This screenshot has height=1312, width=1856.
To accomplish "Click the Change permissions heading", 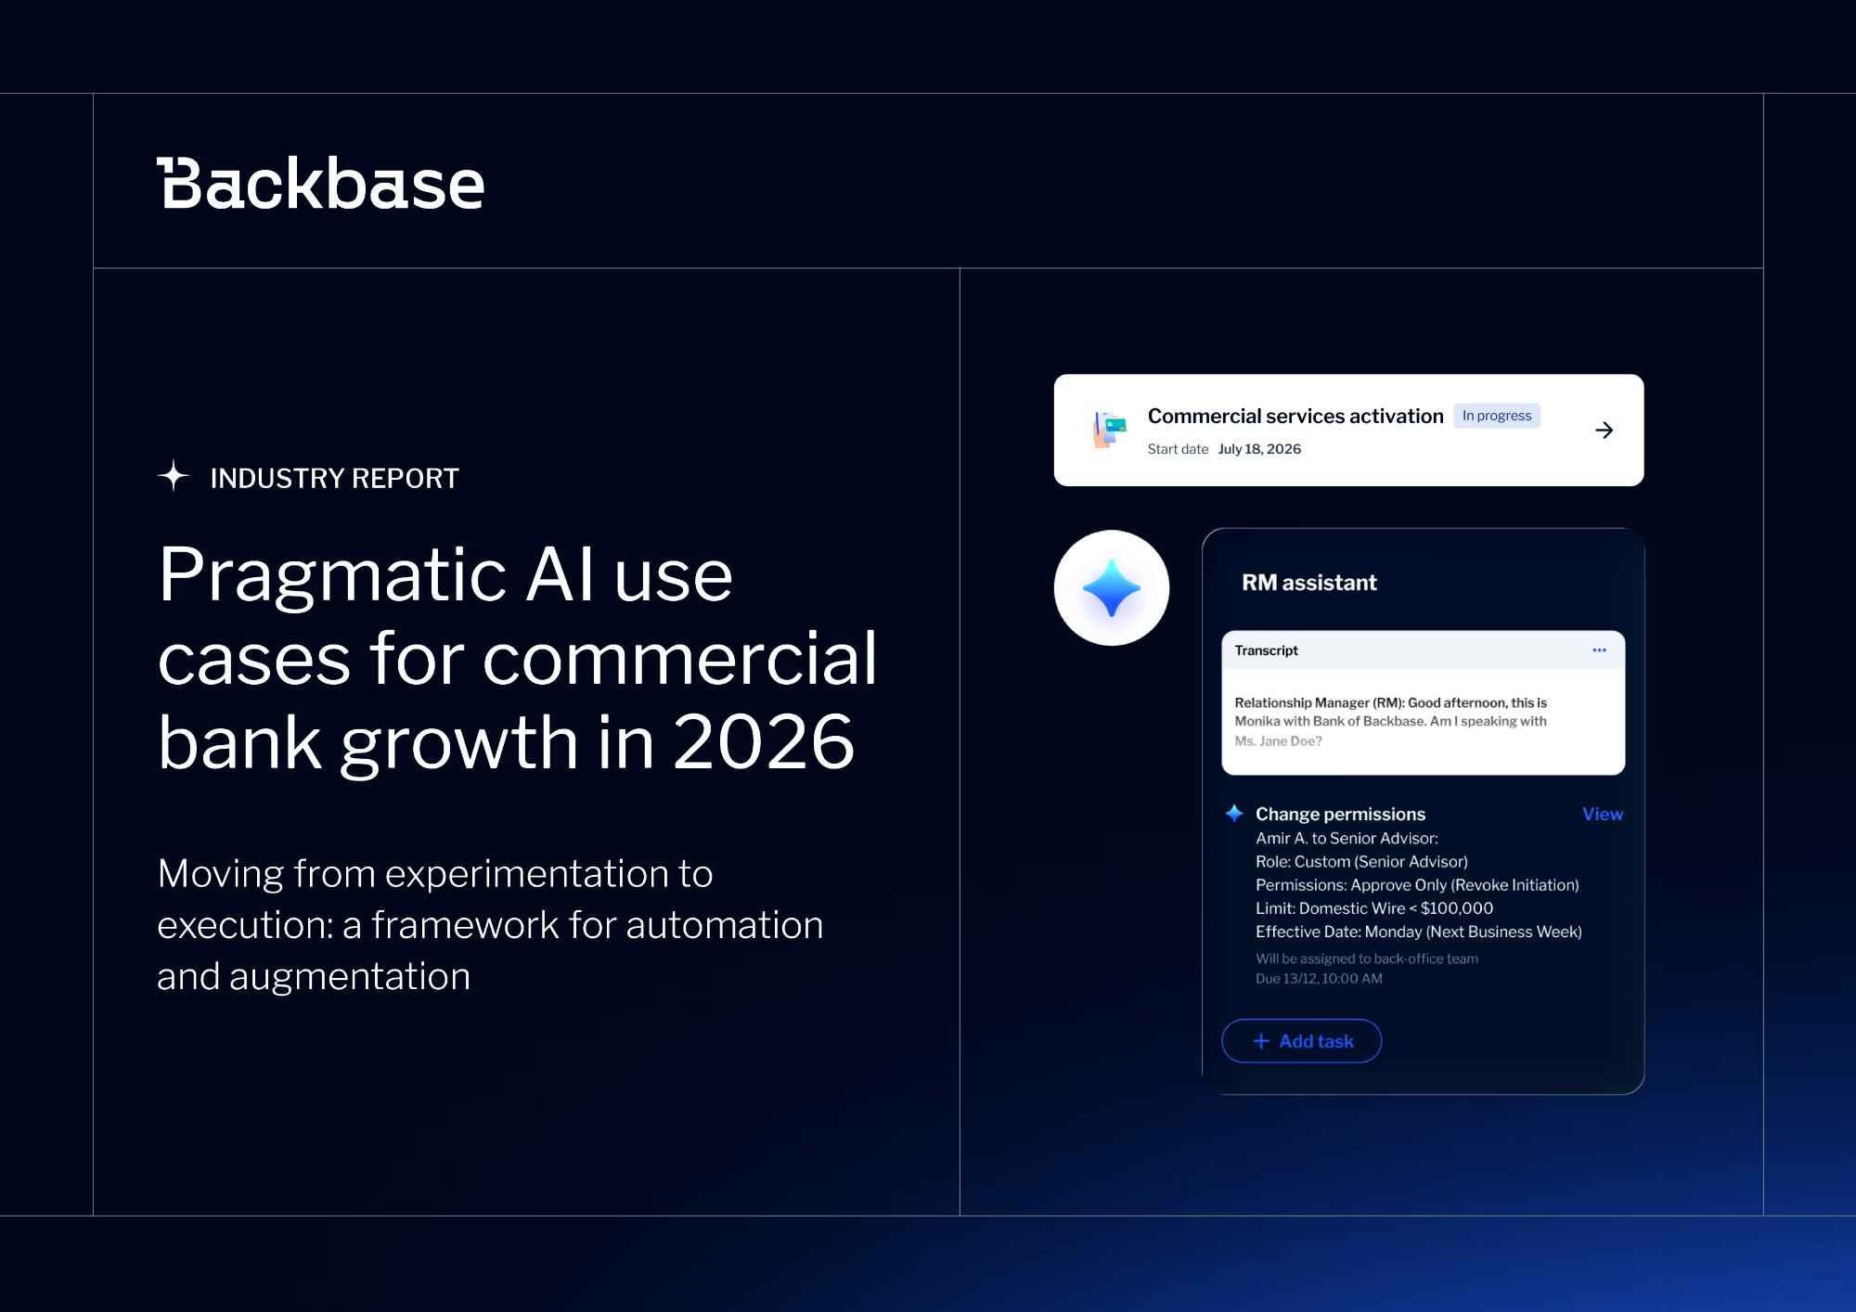I will point(1340,814).
